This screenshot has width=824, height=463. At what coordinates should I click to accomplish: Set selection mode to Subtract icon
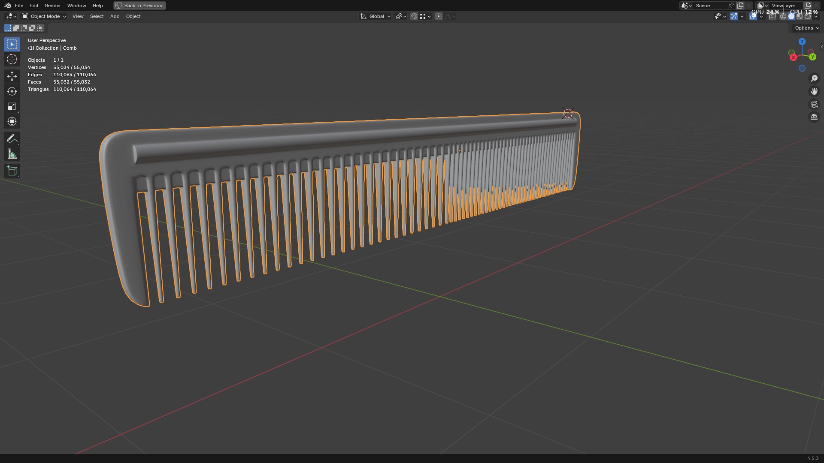coord(24,28)
